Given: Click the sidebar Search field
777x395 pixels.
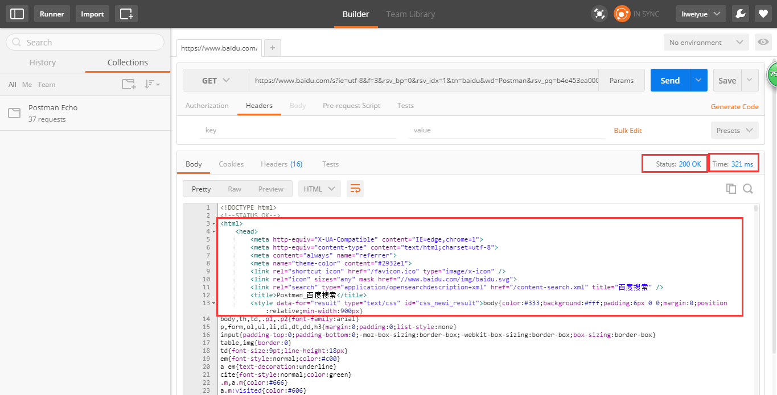Looking at the screenshot, I should tap(85, 42).
